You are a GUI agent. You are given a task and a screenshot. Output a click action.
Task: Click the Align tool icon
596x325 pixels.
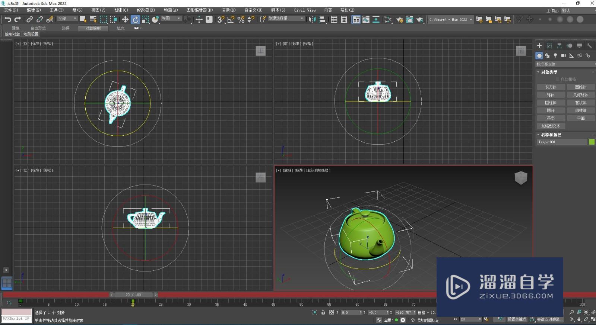click(x=323, y=19)
